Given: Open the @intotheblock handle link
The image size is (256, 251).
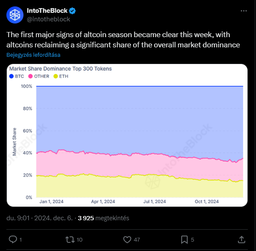Looking at the screenshot, I should (49, 19).
